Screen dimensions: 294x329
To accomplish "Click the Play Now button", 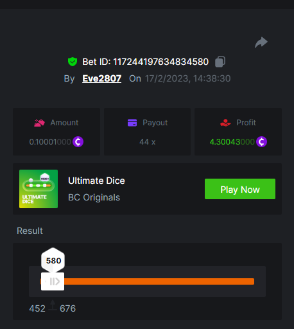I will coord(240,189).
